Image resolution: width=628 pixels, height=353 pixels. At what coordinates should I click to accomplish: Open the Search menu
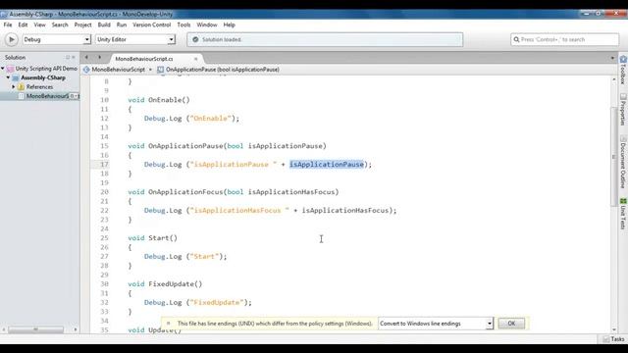60,25
